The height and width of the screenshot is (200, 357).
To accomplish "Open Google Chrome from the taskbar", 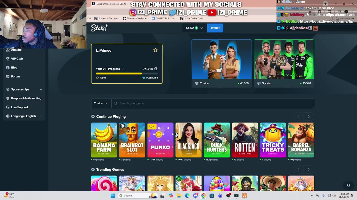I will click(x=204, y=196).
